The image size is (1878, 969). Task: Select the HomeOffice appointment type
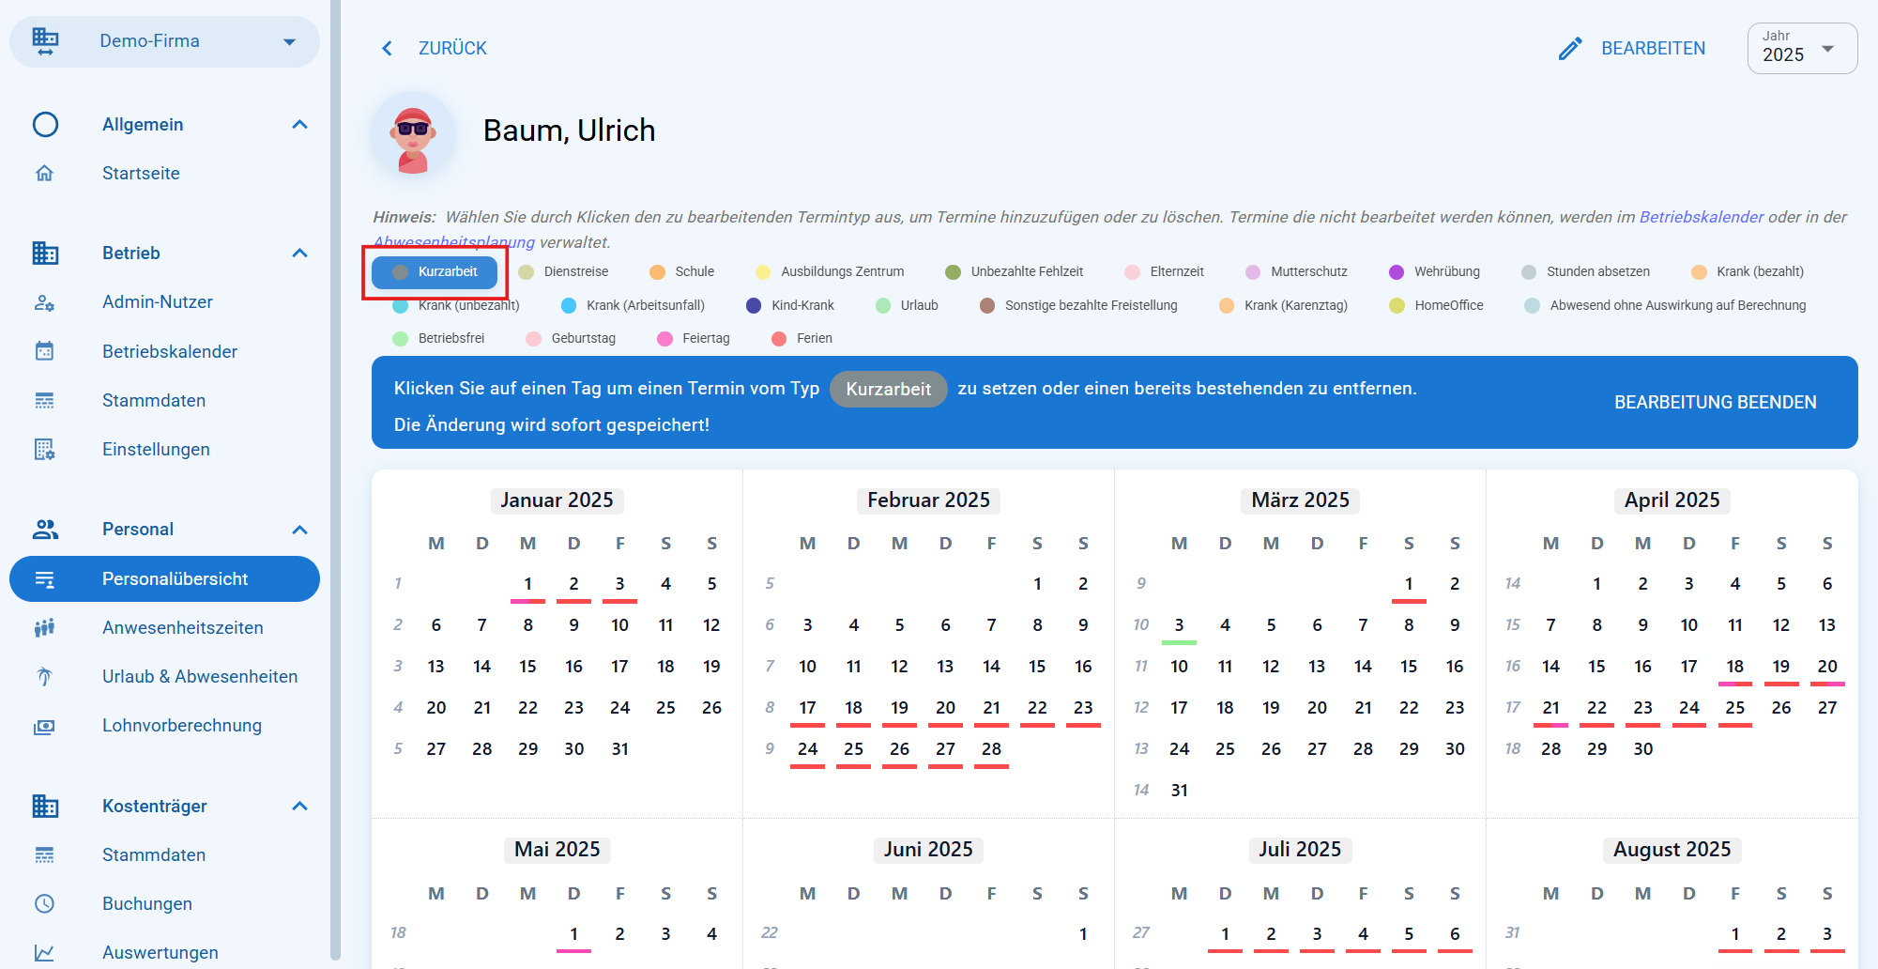(1436, 306)
